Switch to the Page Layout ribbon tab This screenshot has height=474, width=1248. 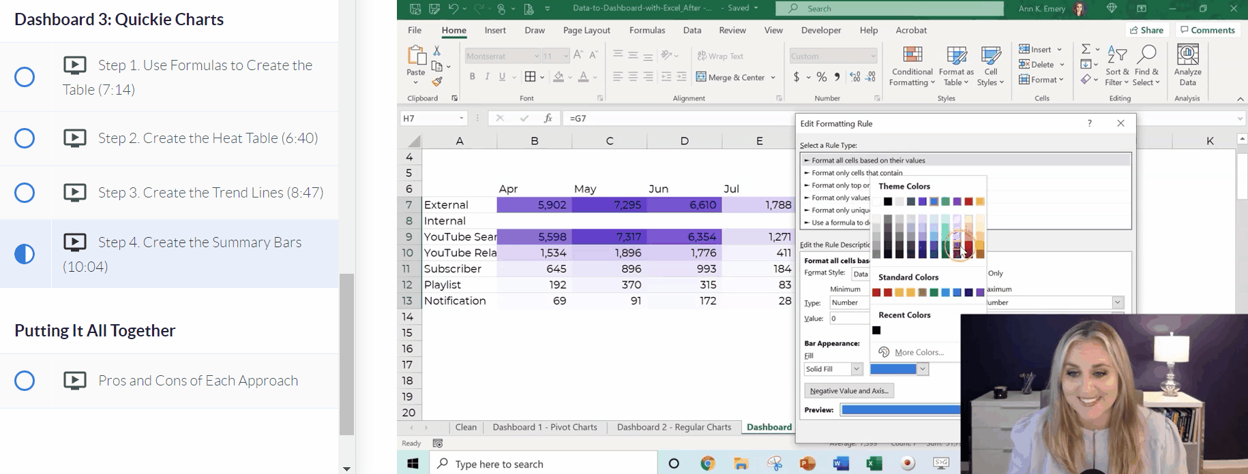pos(586,30)
